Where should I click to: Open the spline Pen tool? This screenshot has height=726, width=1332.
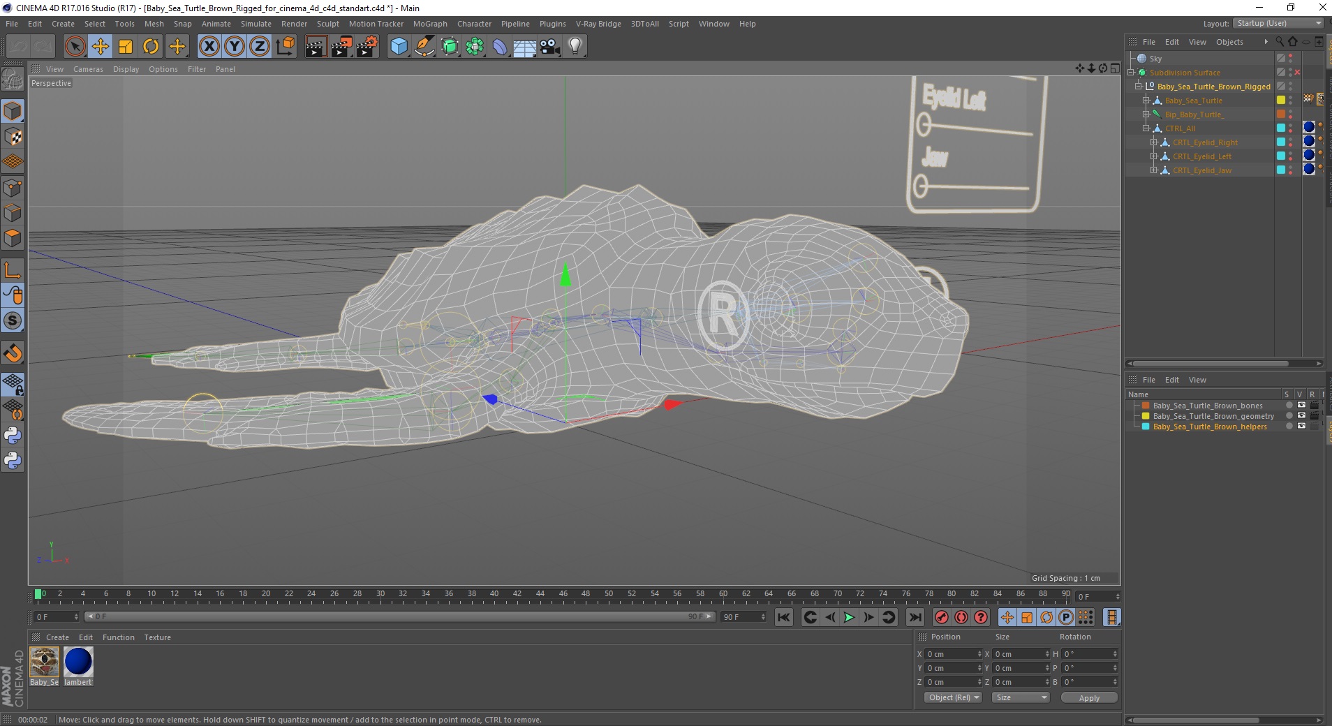point(424,47)
